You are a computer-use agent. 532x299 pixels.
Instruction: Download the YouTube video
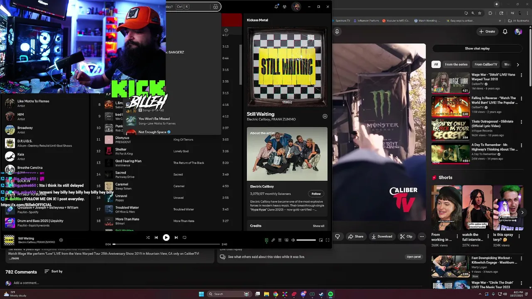tap(382, 236)
